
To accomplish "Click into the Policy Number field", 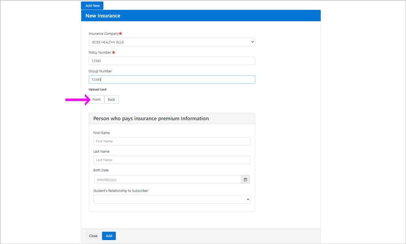I will (x=172, y=61).
